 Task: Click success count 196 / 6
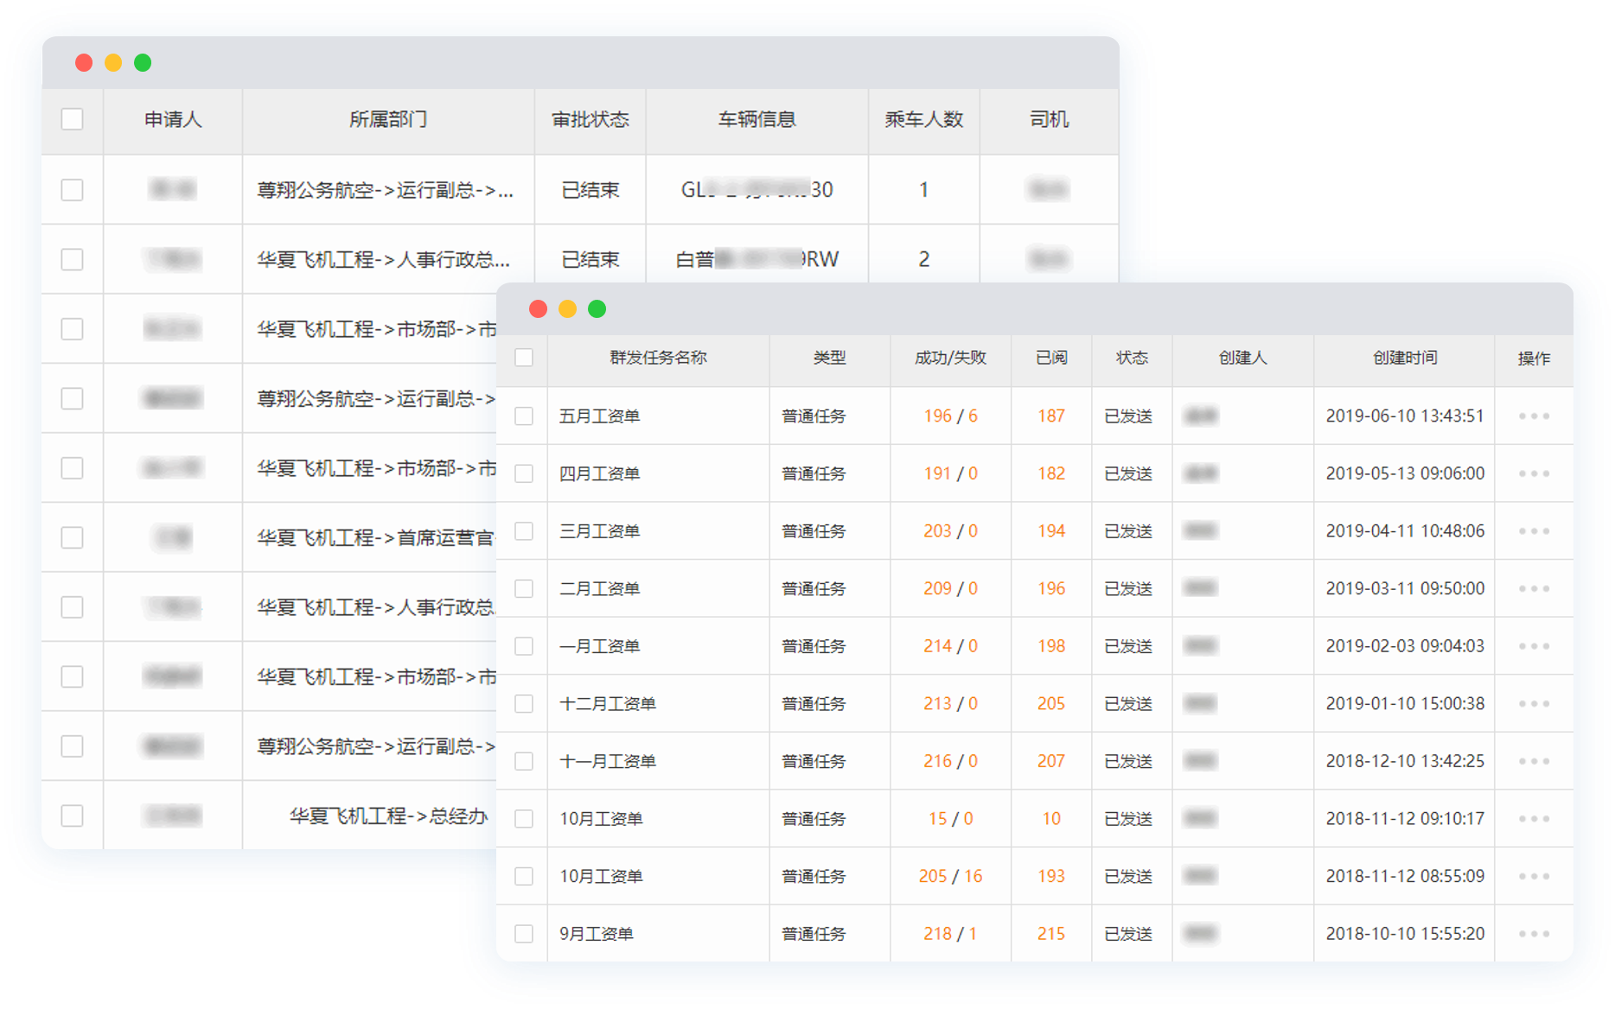coord(950,416)
